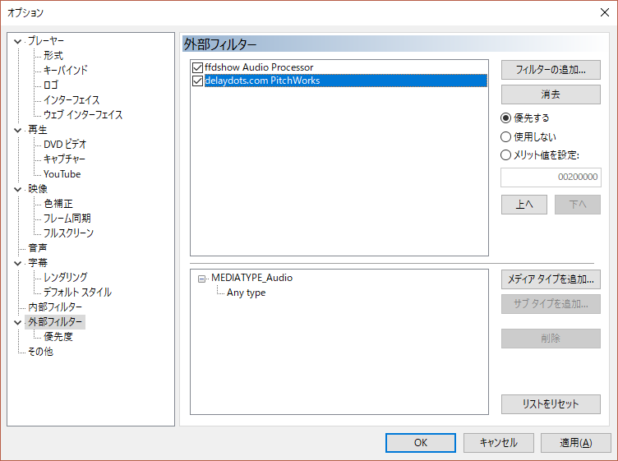
Task: Select 外部フィルター in the tree
Action: (55, 322)
